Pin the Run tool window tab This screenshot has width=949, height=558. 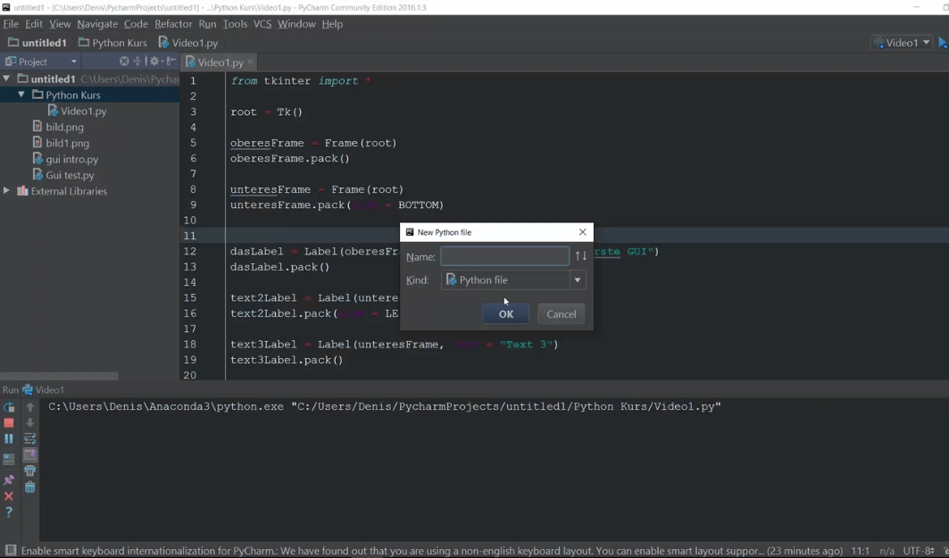(x=9, y=479)
